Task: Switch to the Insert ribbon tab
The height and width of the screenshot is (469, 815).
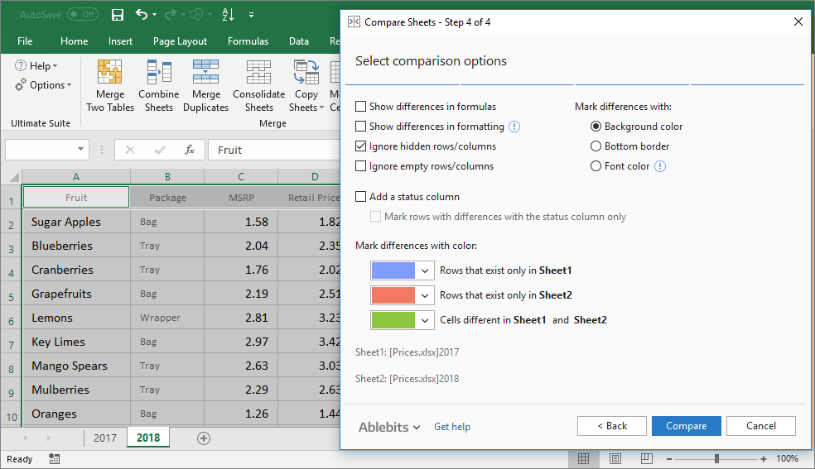Action: (120, 41)
